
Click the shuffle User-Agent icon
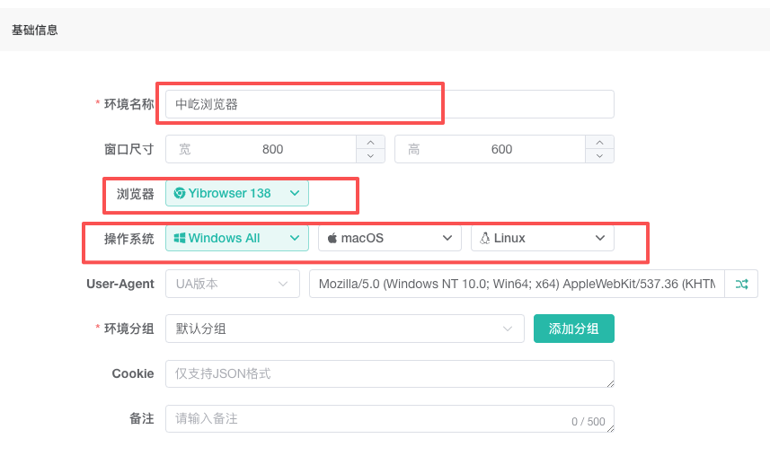coord(741,284)
